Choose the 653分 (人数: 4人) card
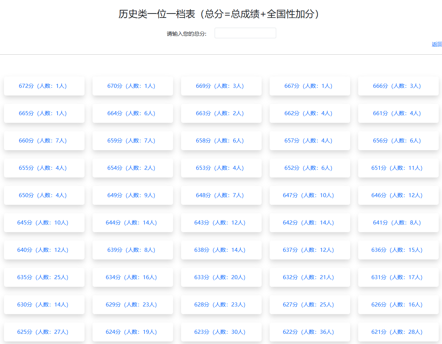The height and width of the screenshot is (344, 442). pyautogui.click(x=221, y=168)
